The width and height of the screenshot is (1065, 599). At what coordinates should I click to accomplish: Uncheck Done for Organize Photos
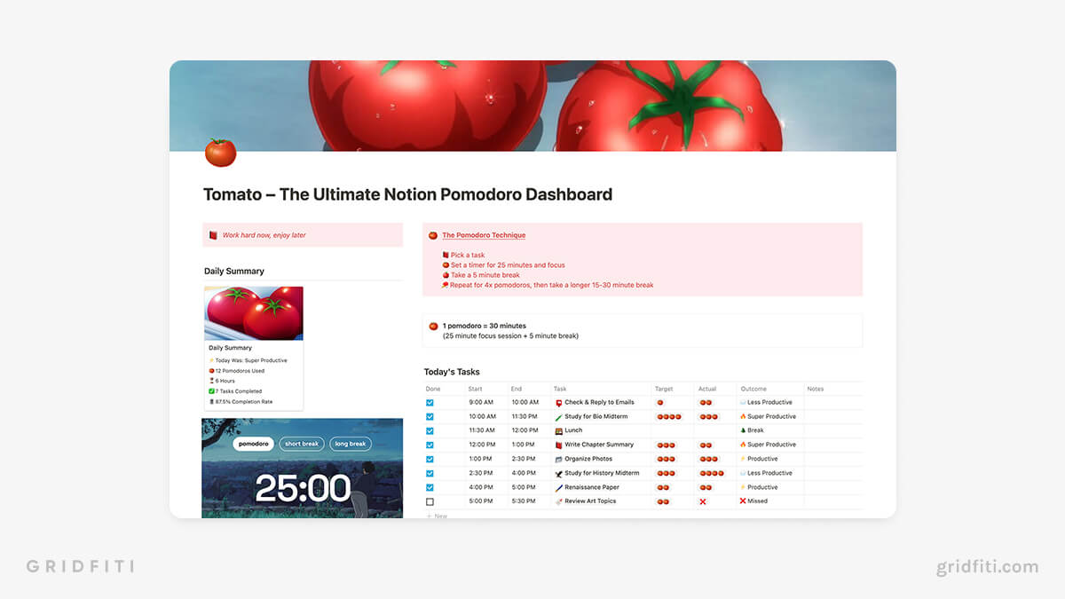coord(430,459)
